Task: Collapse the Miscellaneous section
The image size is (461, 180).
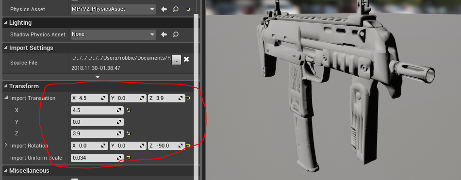Action: pyautogui.click(x=6, y=171)
